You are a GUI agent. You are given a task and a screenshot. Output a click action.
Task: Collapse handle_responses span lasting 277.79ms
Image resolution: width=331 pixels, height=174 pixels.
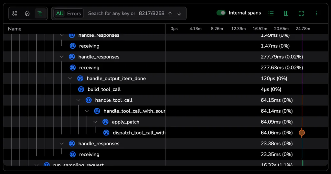point(62,57)
